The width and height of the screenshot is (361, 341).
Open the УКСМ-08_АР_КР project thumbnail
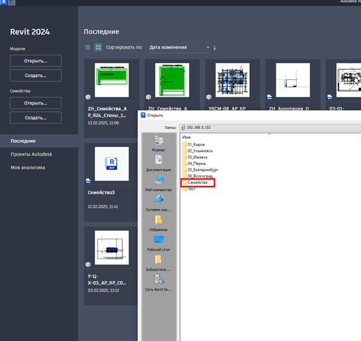pos(232,80)
